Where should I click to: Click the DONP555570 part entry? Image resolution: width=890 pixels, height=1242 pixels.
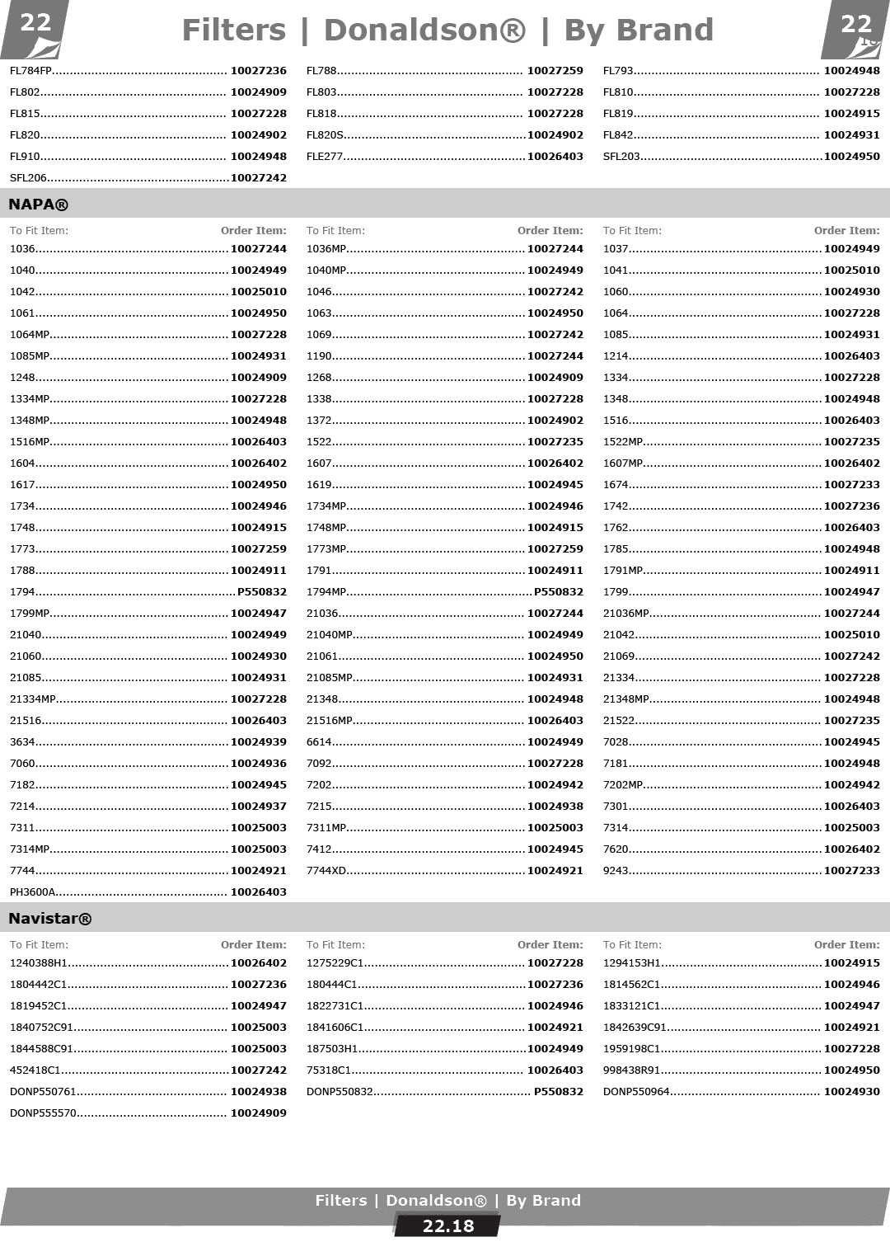pyautogui.click(x=43, y=1113)
